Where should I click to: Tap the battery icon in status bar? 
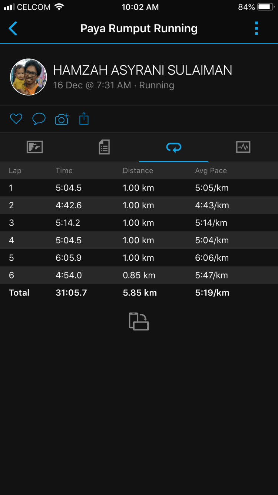tap(265, 7)
